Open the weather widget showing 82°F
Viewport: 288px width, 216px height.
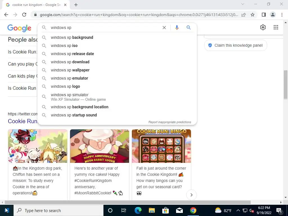point(223,210)
